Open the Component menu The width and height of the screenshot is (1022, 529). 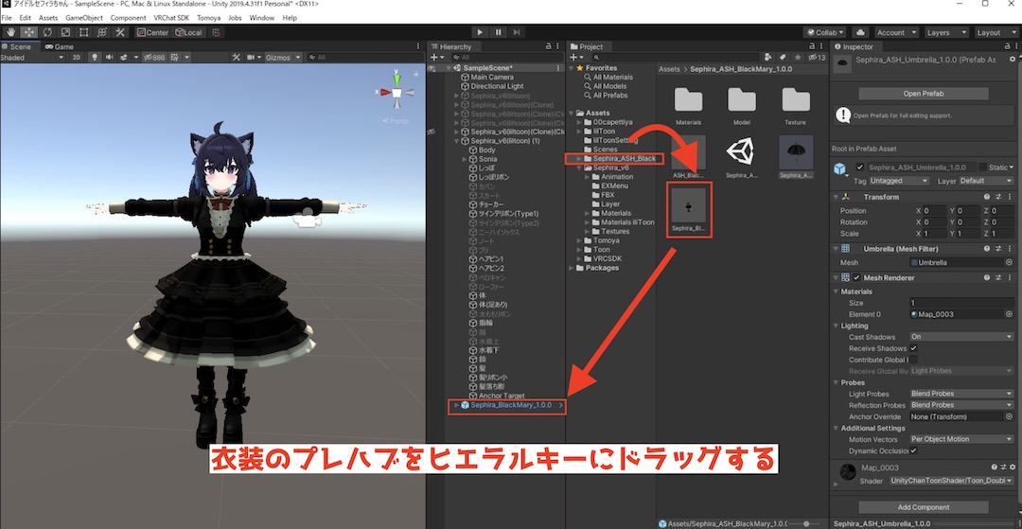[128, 18]
